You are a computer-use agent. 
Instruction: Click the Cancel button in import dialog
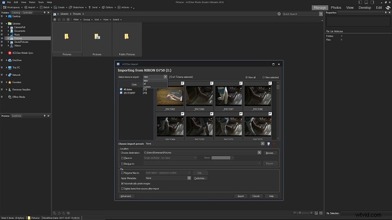point(256,196)
